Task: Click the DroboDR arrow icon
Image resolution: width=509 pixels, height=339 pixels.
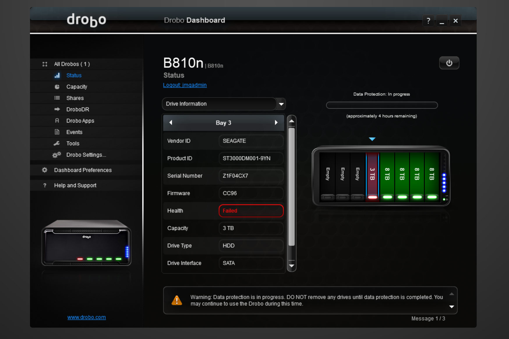Action: click(57, 109)
